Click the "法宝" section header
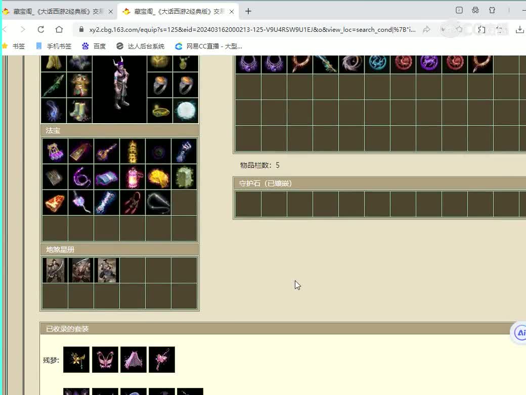526x395 pixels. [120, 130]
